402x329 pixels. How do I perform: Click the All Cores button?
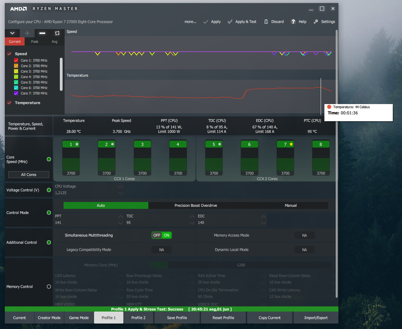coord(29,175)
